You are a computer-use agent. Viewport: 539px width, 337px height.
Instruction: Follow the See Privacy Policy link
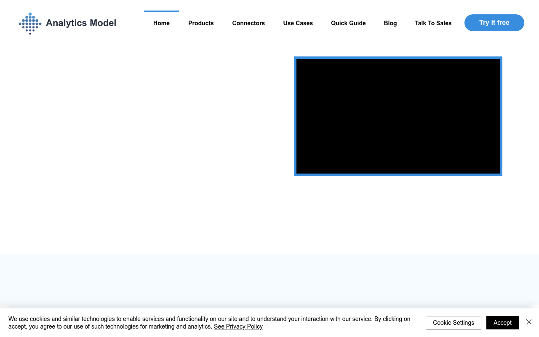pyautogui.click(x=238, y=326)
